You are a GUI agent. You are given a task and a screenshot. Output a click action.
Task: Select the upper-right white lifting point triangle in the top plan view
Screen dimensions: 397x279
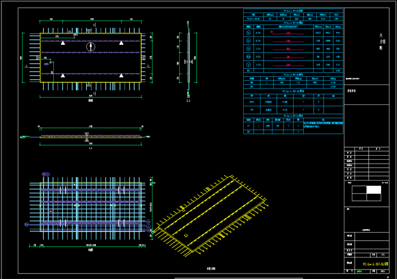(x=121, y=43)
